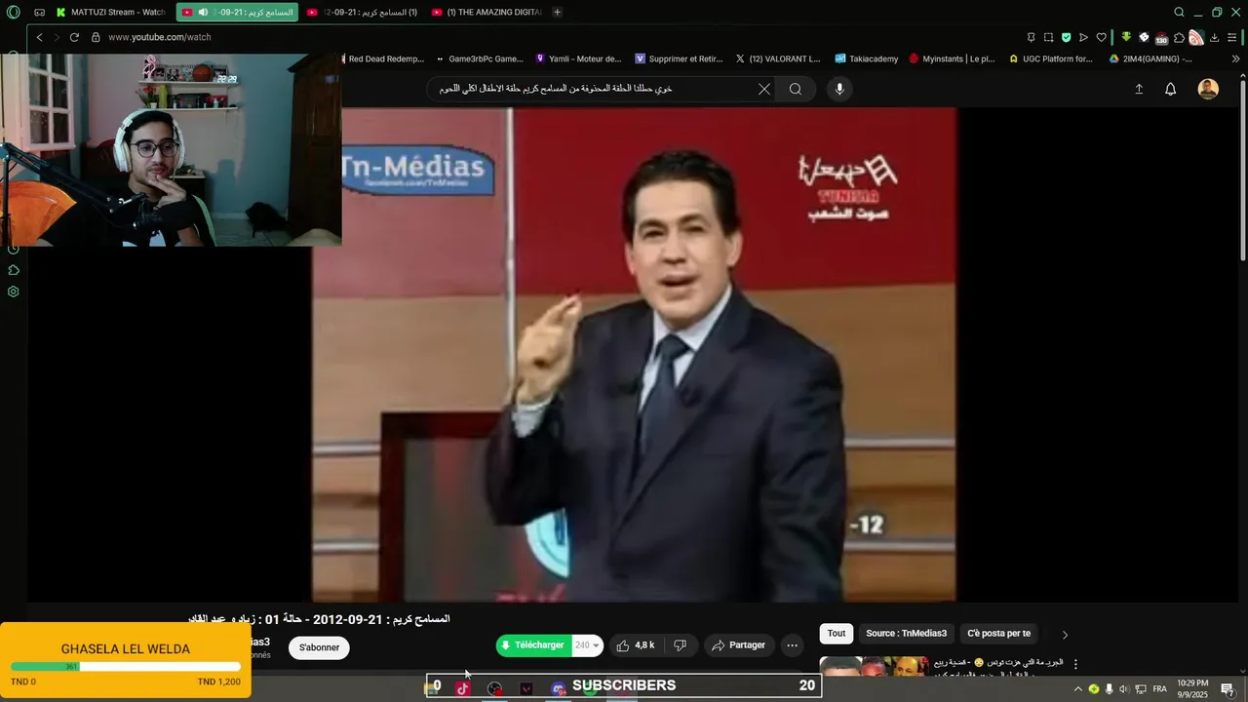
Task: Click the main video player
Action: point(635,354)
